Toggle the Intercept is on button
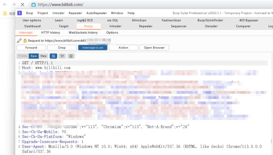The height and width of the screenshot is (155, 273). pyautogui.click(x=93, y=48)
